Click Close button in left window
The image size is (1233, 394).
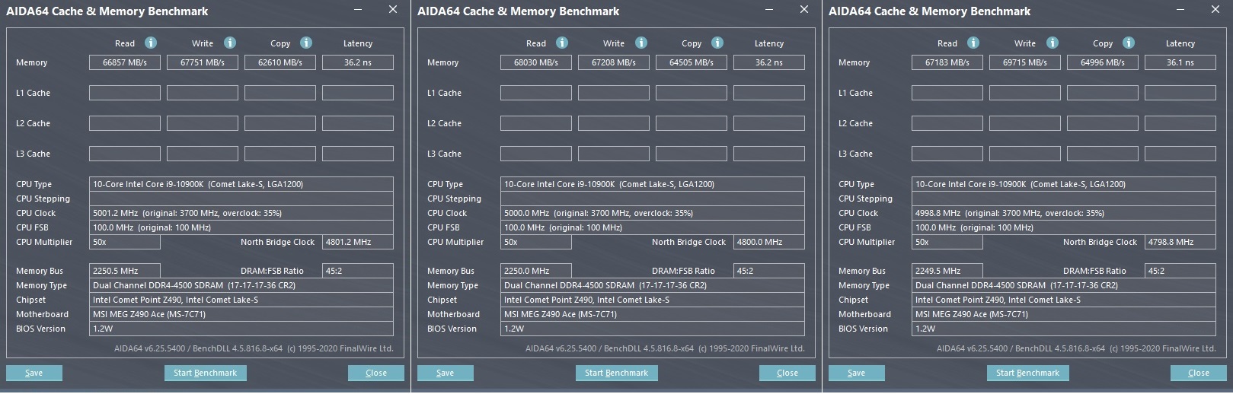[376, 373]
